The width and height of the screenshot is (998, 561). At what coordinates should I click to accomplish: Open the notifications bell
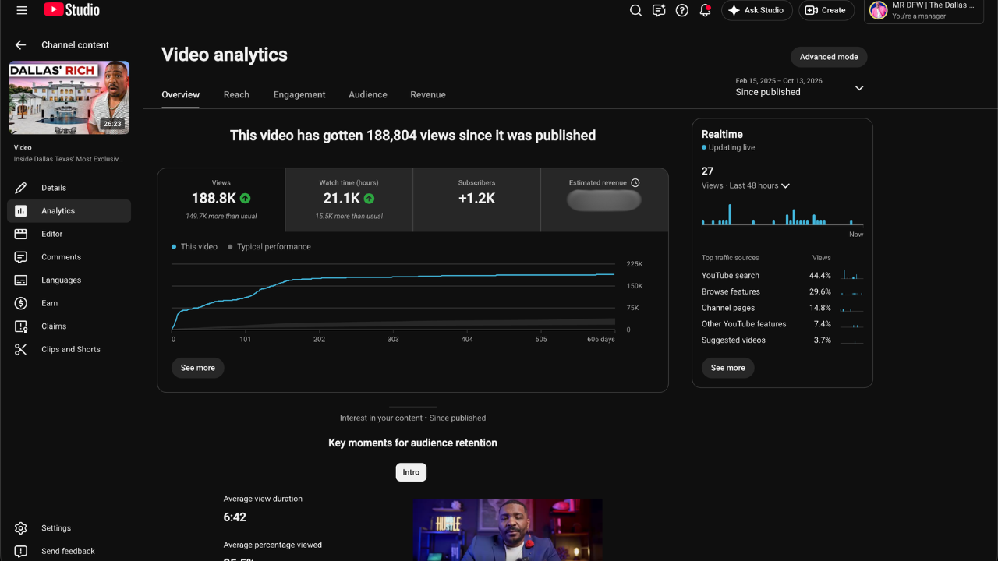(x=705, y=10)
